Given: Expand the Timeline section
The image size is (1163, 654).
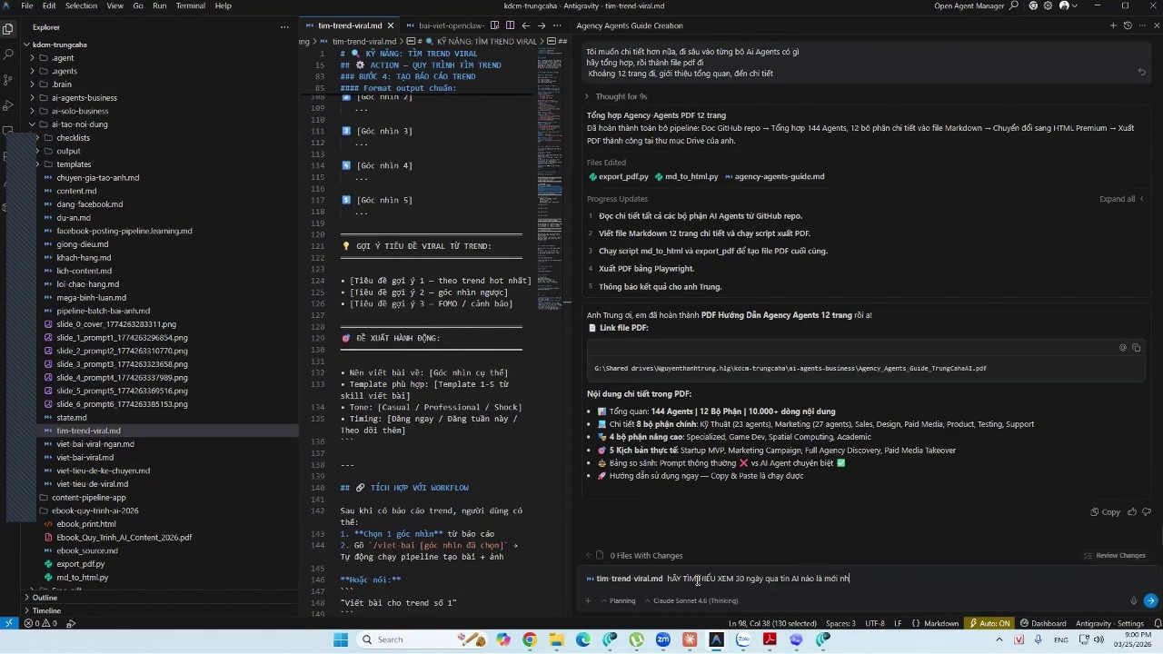Looking at the screenshot, I should [46, 610].
